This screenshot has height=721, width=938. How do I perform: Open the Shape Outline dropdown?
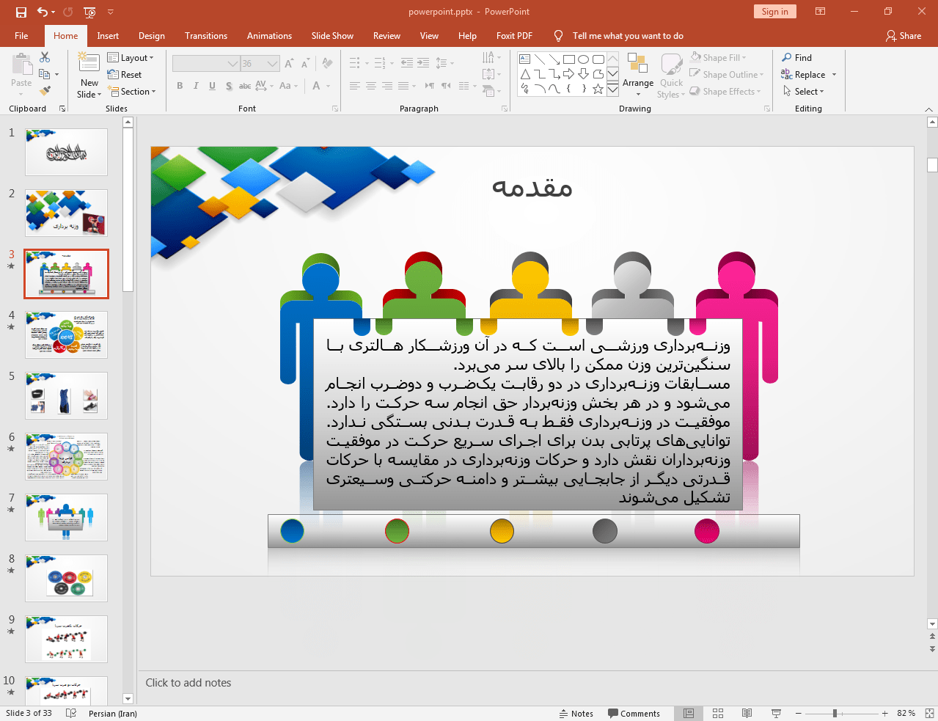pos(727,75)
